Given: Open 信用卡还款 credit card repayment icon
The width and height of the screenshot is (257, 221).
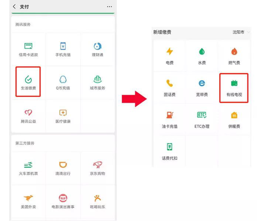Looking at the screenshot, I should pyautogui.click(x=28, y=47).
